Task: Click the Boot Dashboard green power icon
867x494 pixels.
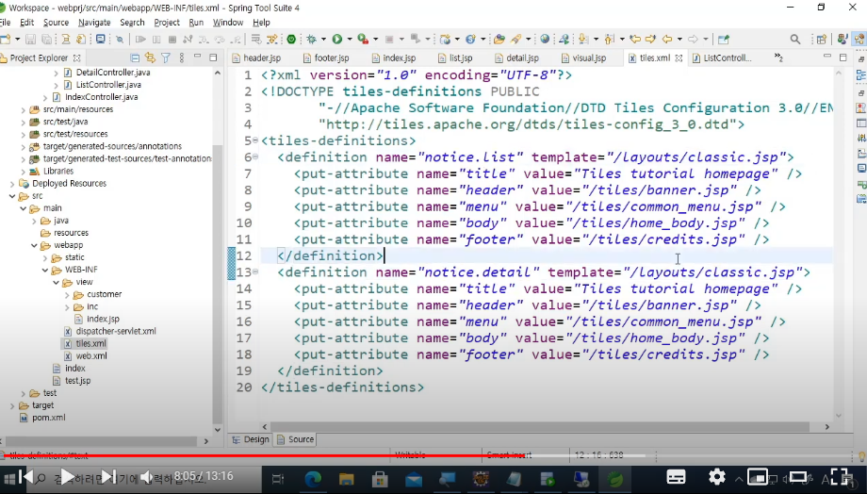Action: tap(291, 40)
